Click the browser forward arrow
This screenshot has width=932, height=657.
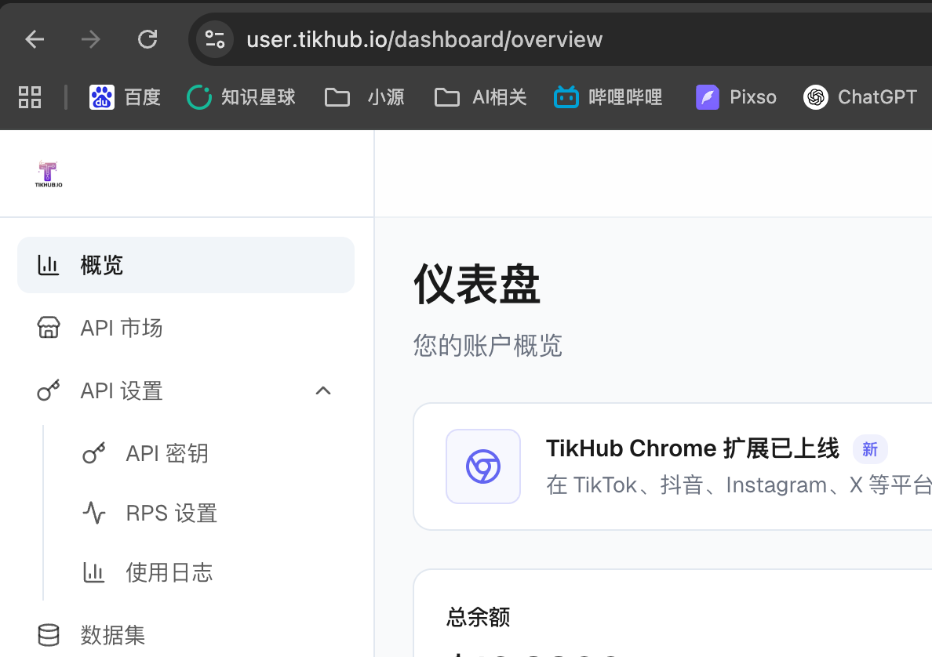coord(91,40)
